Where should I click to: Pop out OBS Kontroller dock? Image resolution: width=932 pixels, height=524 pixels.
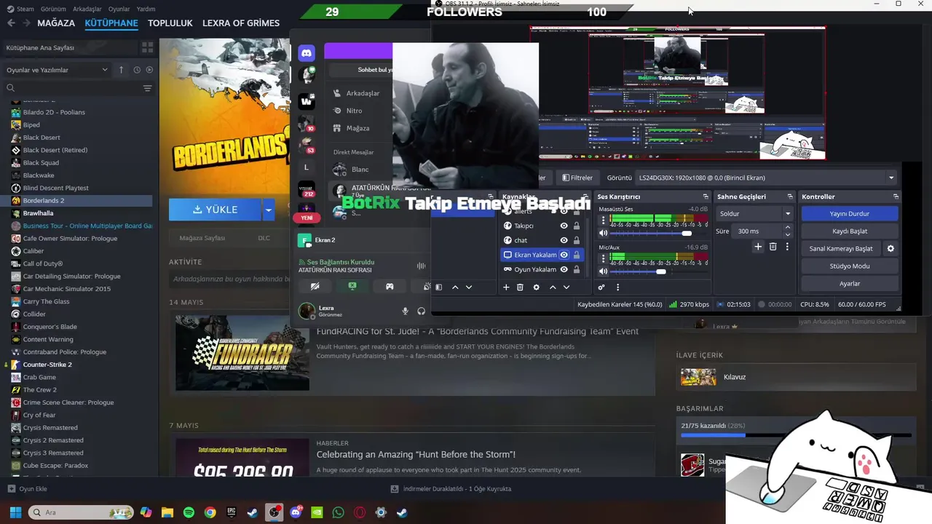[896, 196]
